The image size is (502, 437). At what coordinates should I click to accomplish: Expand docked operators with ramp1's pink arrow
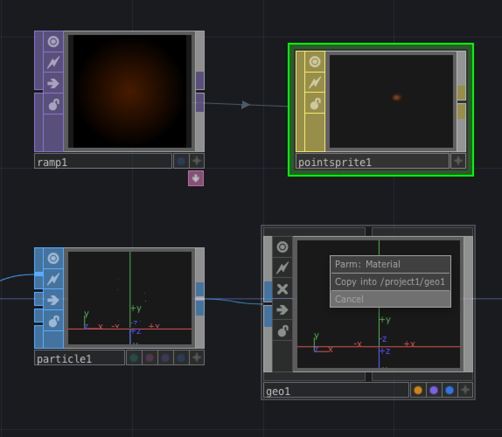[196, 178]
